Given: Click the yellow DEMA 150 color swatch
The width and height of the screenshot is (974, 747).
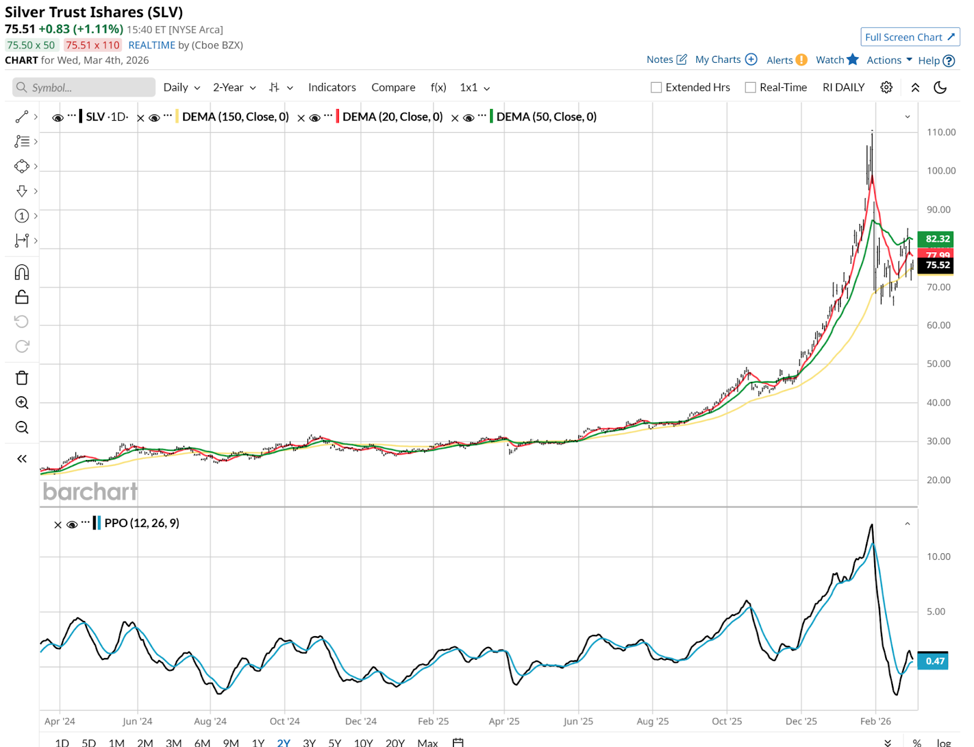Looking at the screenshot, I should click(x=177, y=116).
